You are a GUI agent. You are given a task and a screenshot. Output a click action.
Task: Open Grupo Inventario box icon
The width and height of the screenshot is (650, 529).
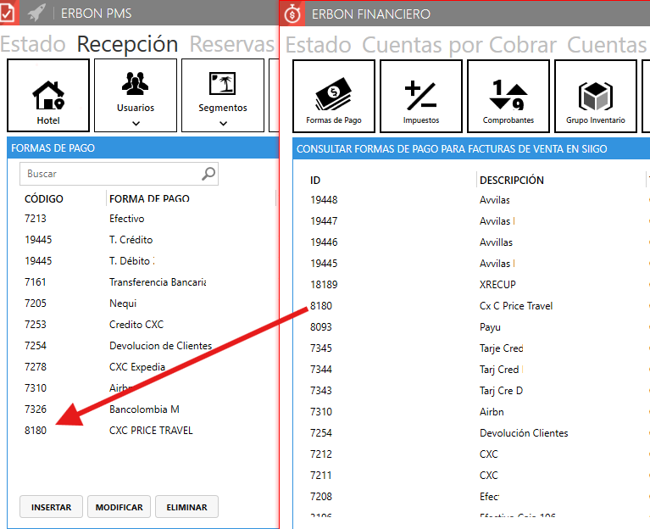coord(595,95)
